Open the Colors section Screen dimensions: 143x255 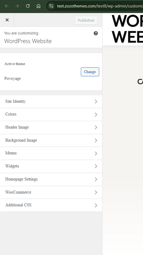pyautogui.click(x=51, y=114)
